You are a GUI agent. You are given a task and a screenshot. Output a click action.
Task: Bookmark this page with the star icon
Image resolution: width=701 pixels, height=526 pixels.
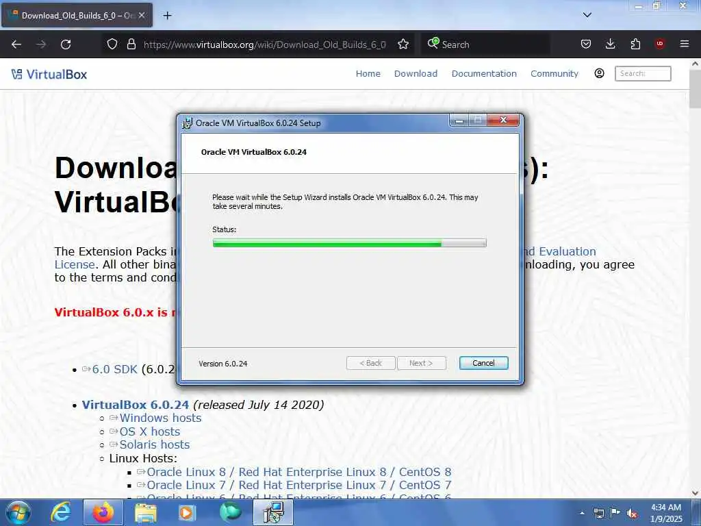[x=403, y=45]
